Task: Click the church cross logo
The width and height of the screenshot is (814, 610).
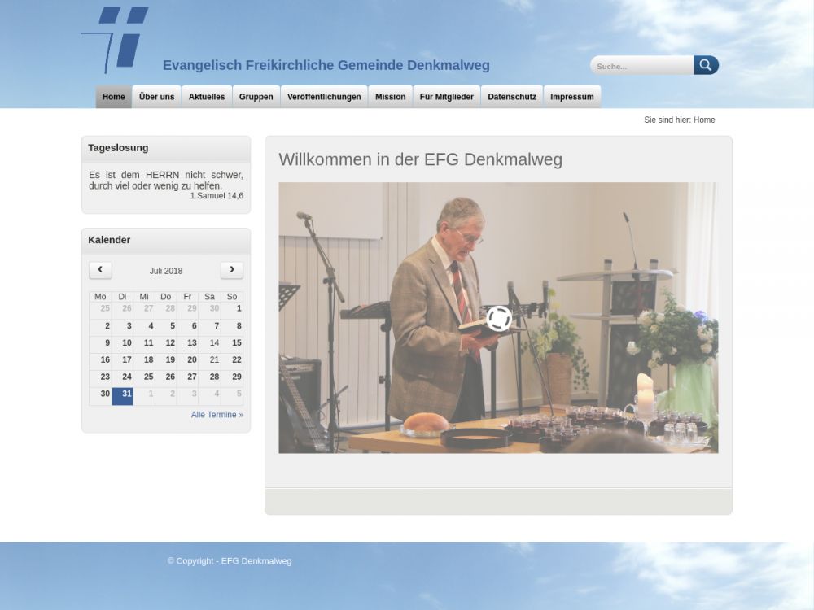Action: [x=117, y=39]
